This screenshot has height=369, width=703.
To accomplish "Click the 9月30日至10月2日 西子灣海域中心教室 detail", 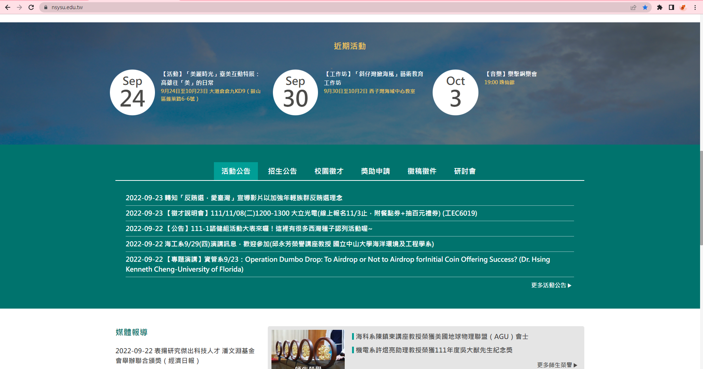I will click(369, 91).
